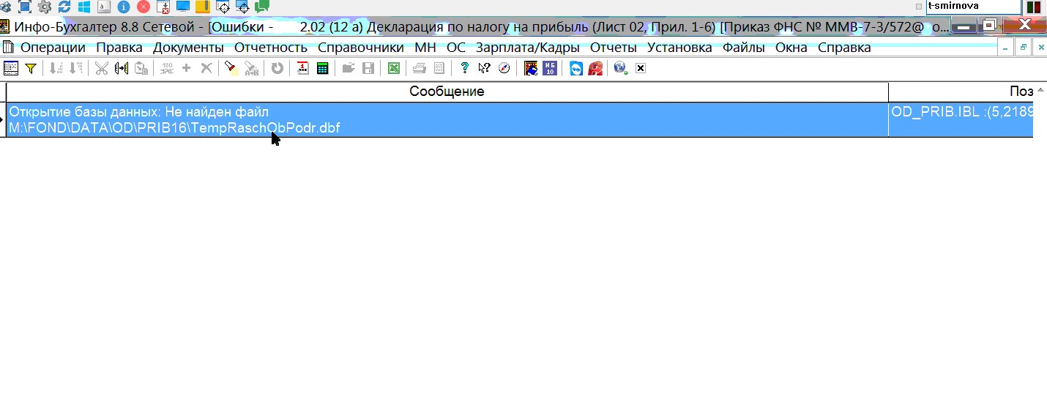1047x413 pixels.
Task: Apply the yellow funnel filter
Action: click(x=31, y=69)
